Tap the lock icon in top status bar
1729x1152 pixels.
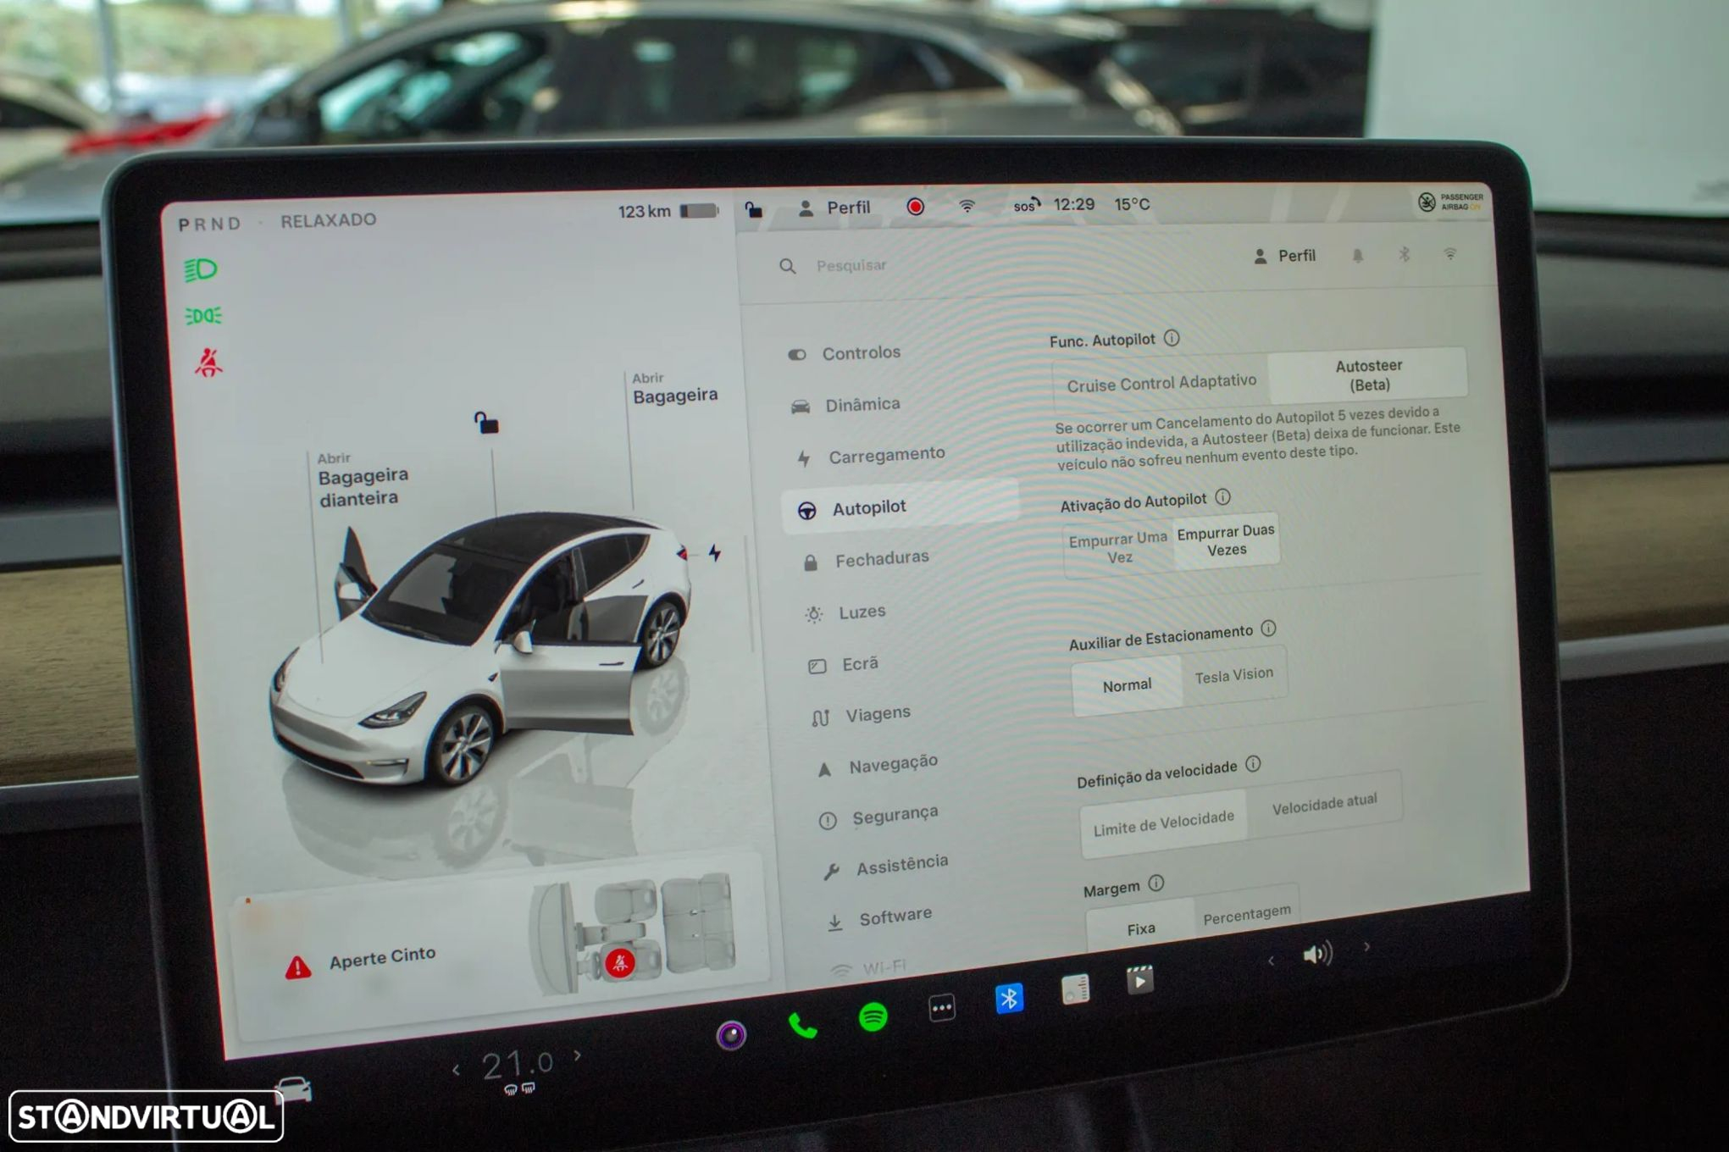click(x=753, y=208)
